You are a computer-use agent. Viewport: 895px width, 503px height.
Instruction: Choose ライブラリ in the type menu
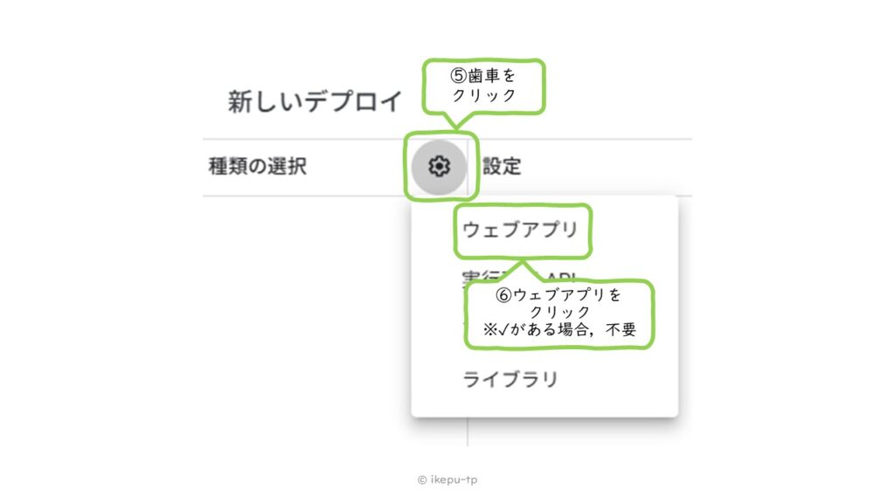click(510, 380)
